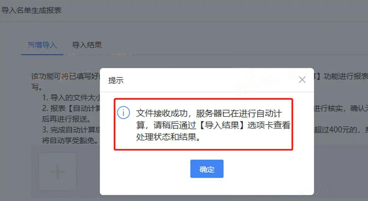Open the 导入结果 tab
The height and width of the screenshot is (201, 368).
(87, 45)
